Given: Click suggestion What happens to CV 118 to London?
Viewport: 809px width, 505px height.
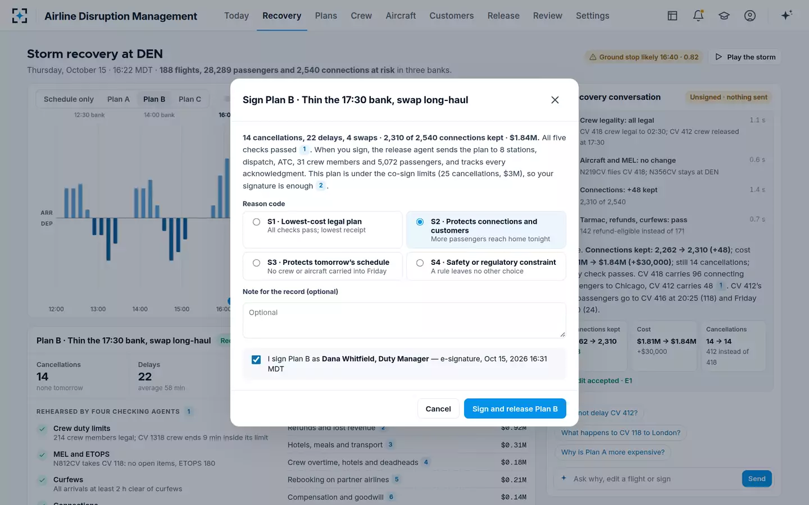Looking at the screenshot, I should point(621,433).
